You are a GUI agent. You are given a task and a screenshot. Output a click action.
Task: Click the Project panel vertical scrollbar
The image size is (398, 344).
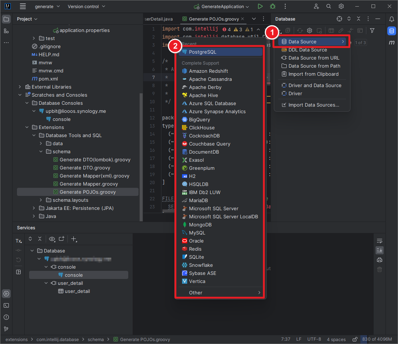coord(141,157)
